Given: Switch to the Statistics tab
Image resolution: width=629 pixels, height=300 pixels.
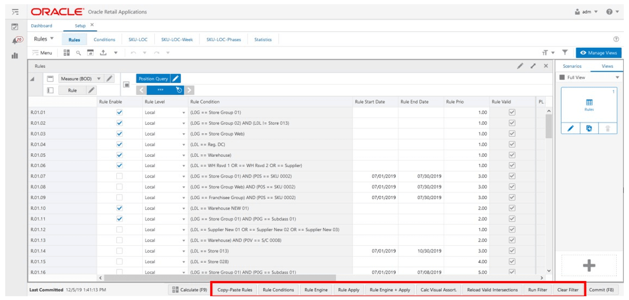Looking at the screenshot, I should click(x=263, y=40).
